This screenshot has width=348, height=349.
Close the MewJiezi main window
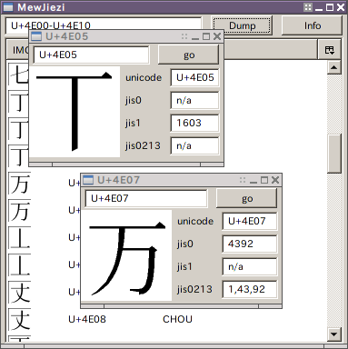pyautogui.click(x=341, y=7)
